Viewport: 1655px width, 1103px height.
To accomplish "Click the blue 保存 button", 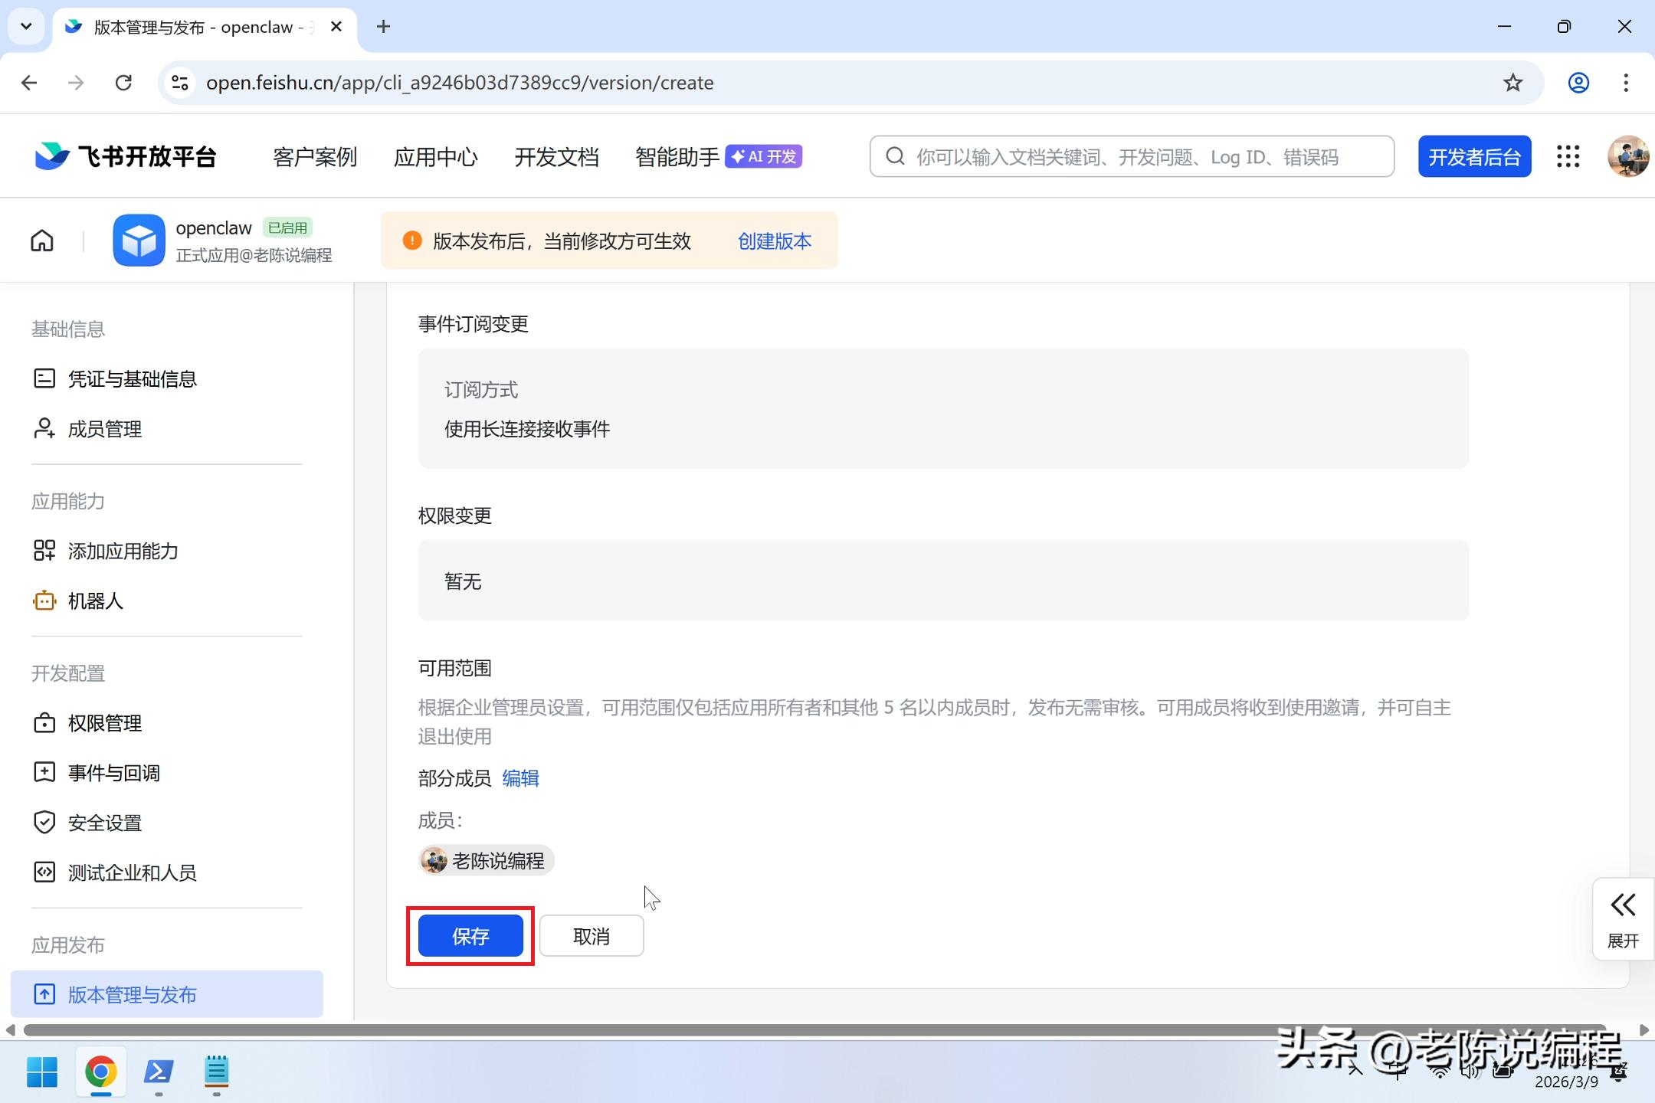I will point(470,936).
